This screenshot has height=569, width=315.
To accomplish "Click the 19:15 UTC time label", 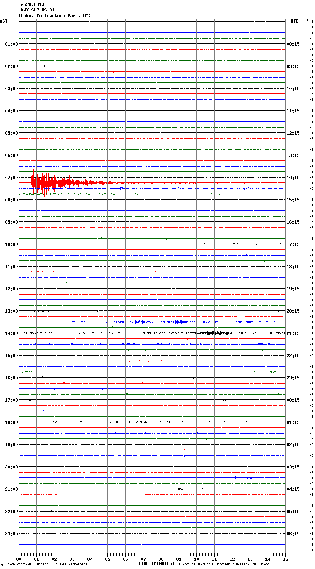I will [293, 289].
